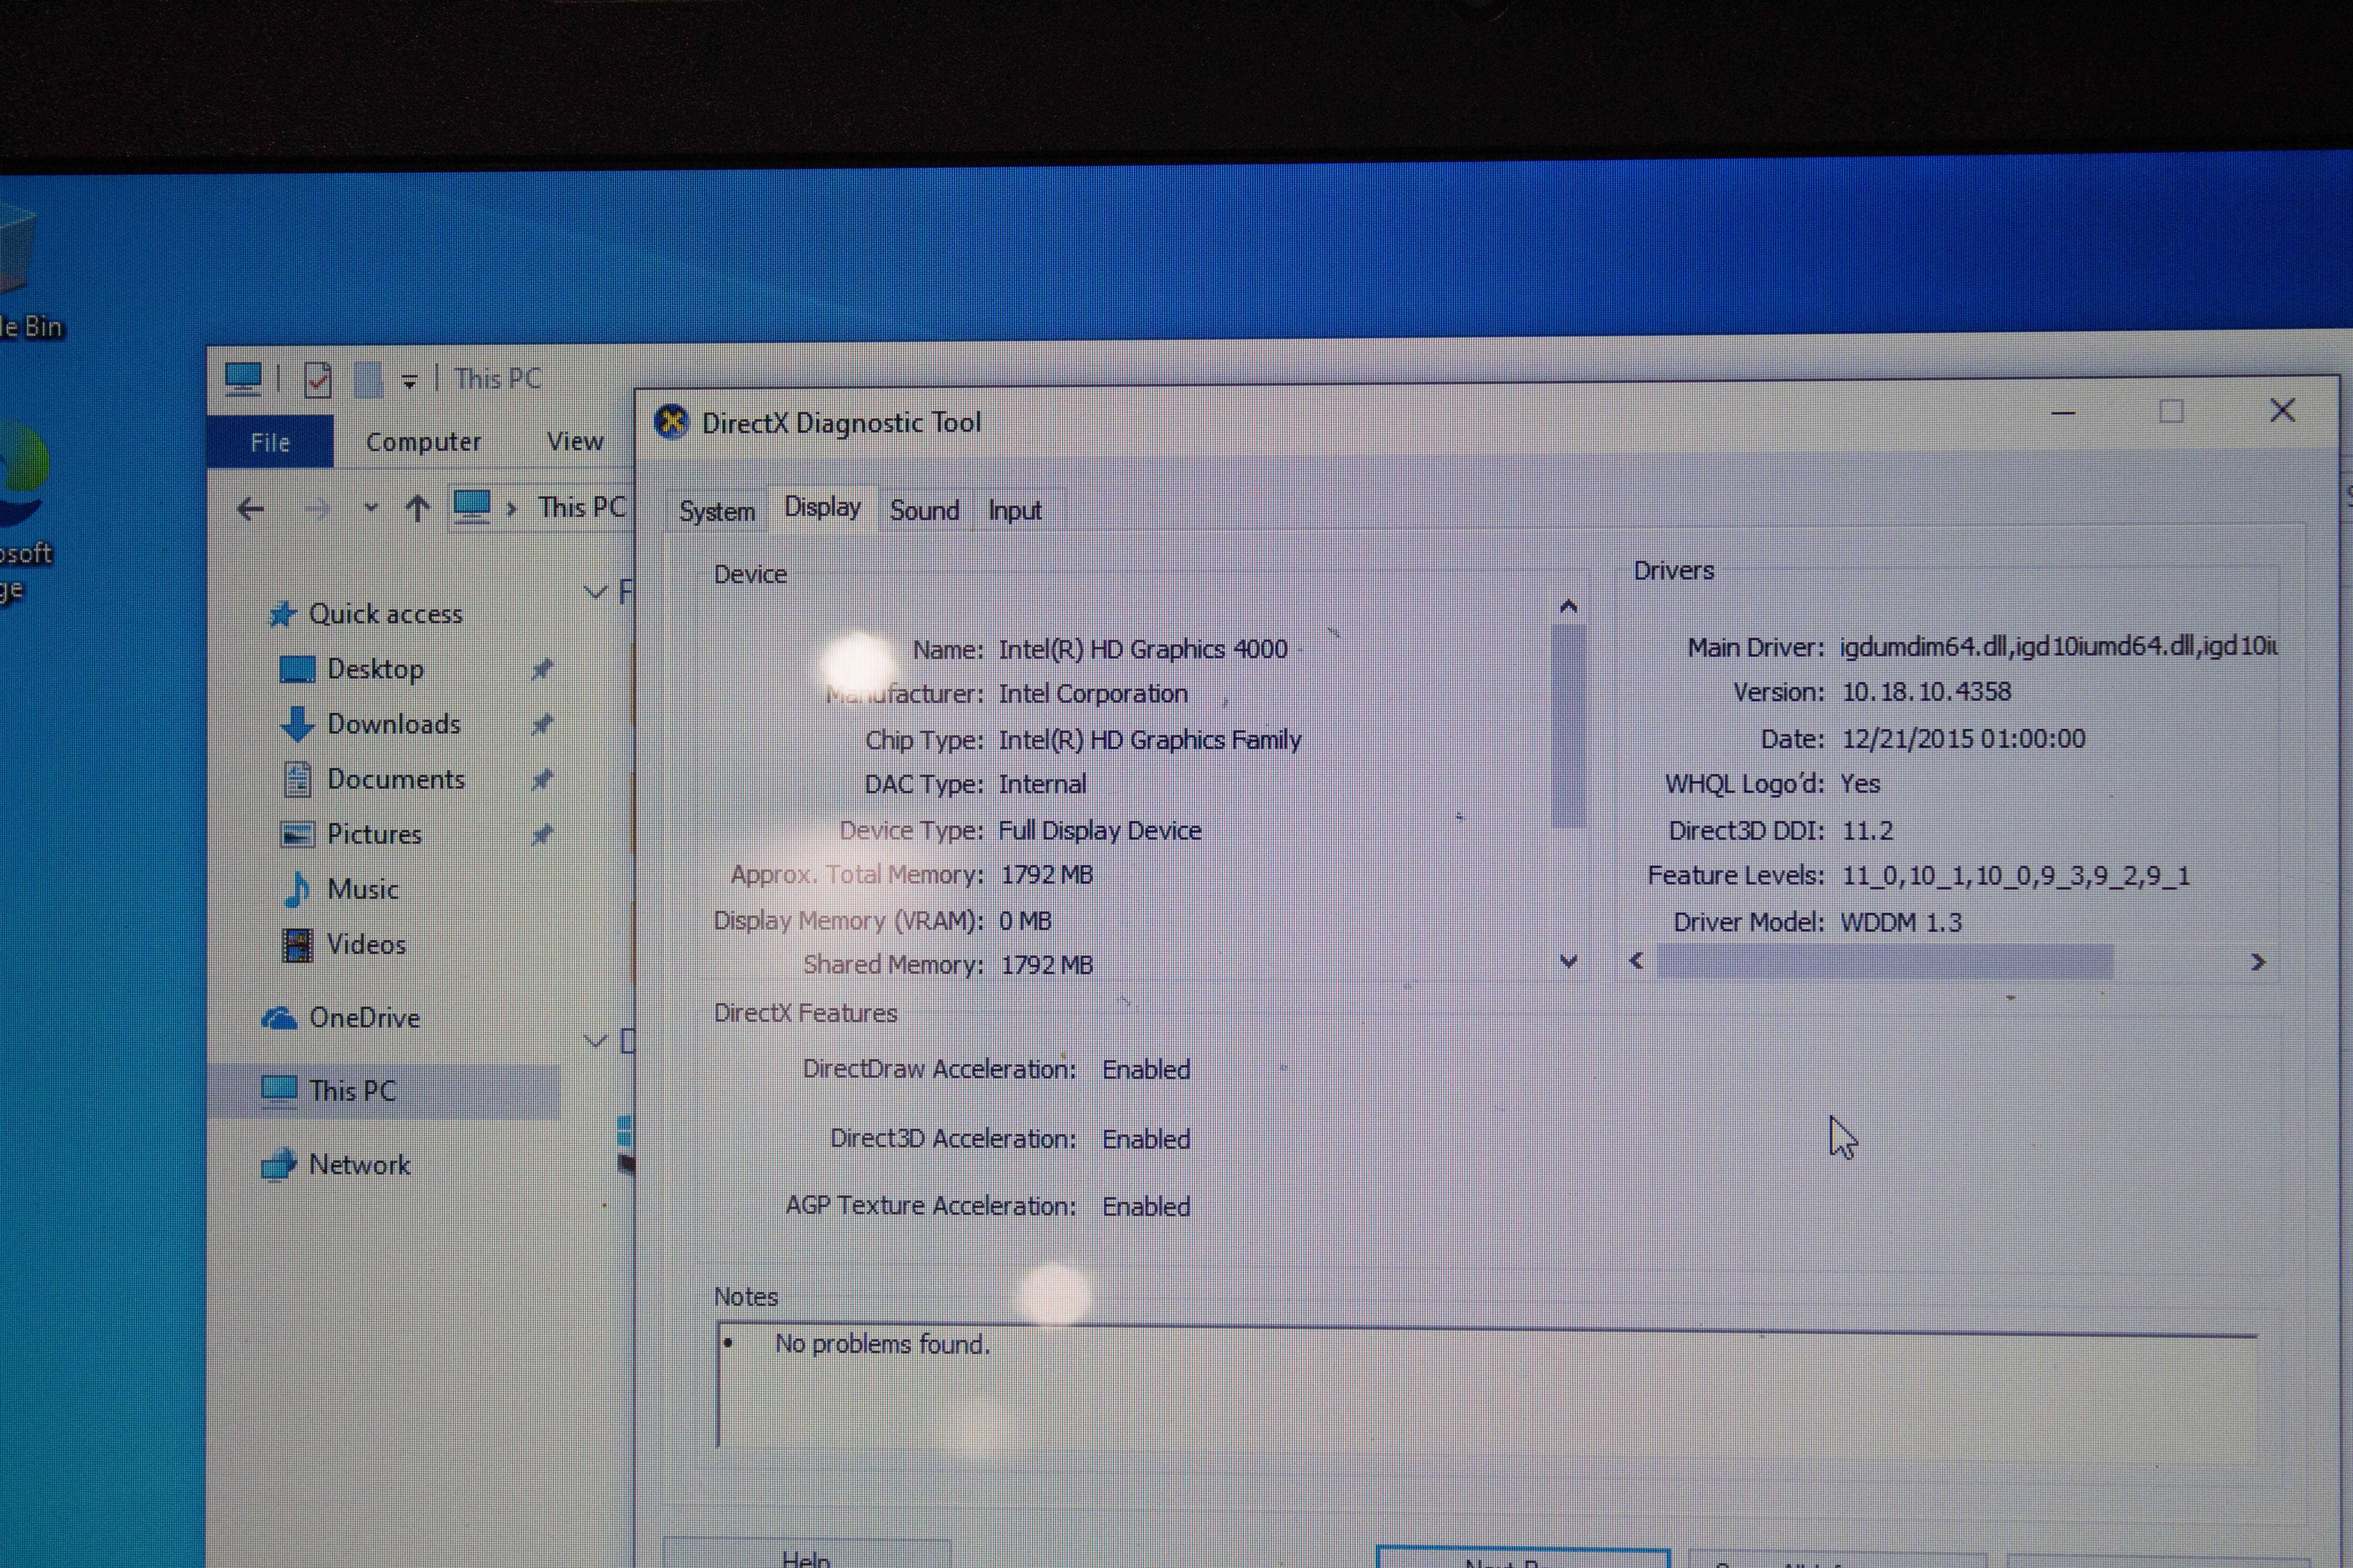2353x1568 pixels.
Task: Click the Drivers panel scroll right arrow
Action: [x=2258, y=962]
